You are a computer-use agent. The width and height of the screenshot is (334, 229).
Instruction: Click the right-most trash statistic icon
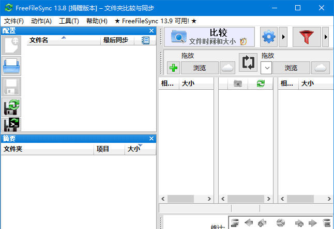[x=326, y=223]
